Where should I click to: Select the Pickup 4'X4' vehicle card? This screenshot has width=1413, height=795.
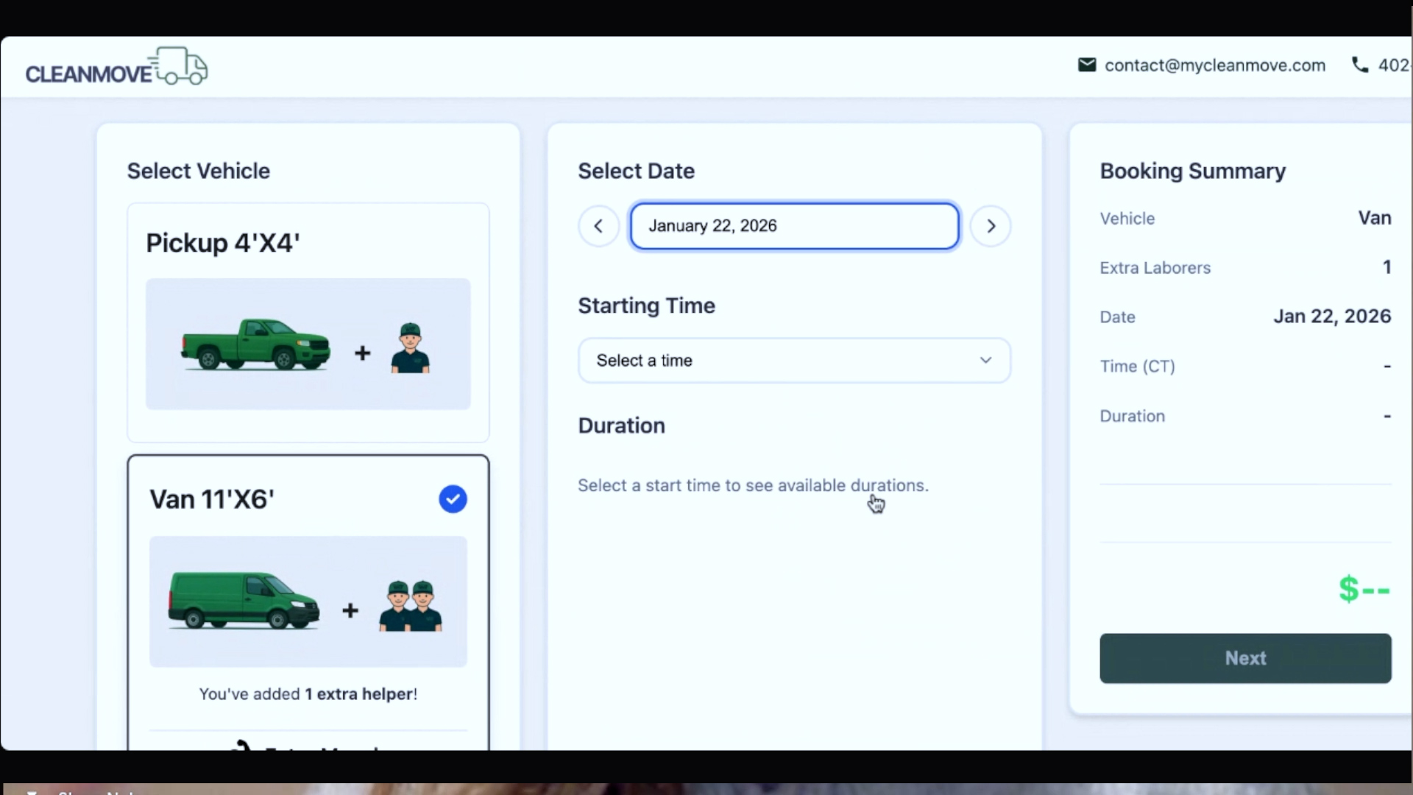click(222, 243)
